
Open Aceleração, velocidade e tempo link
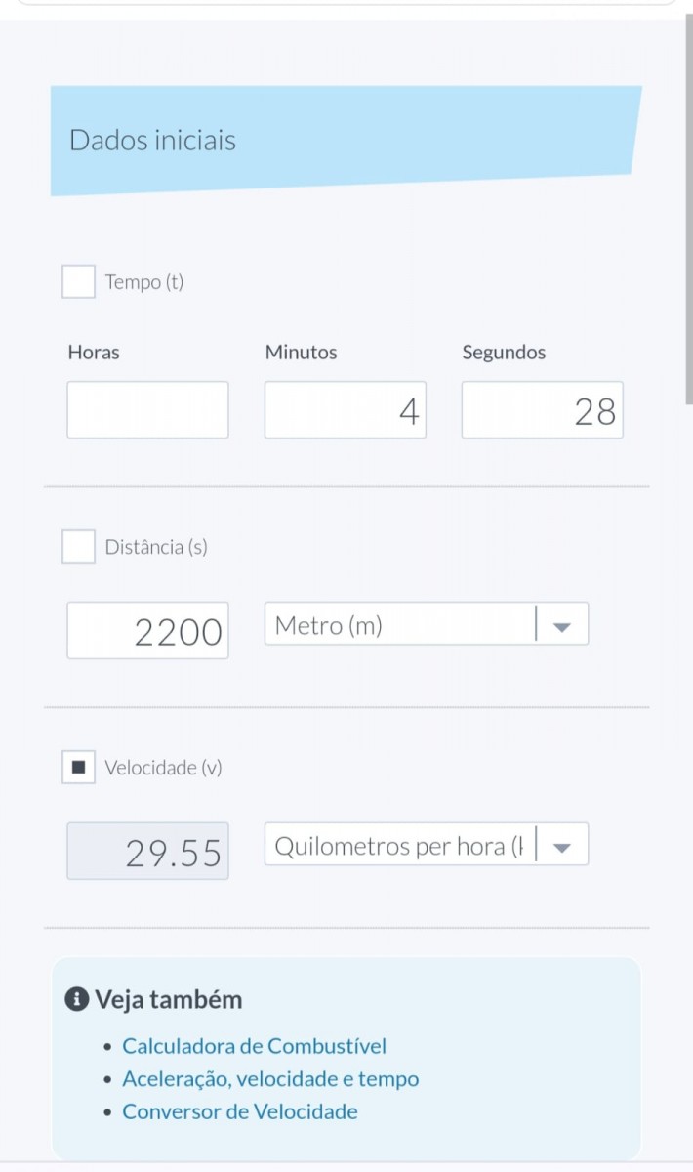[270, 1079]
